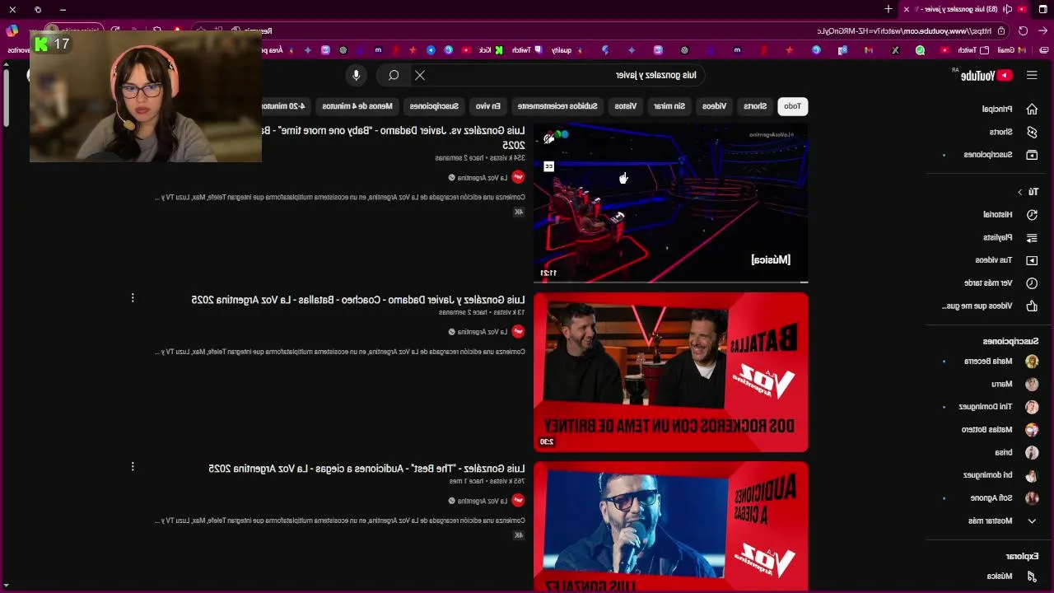Play the first video stage preview

coord(671,202)
